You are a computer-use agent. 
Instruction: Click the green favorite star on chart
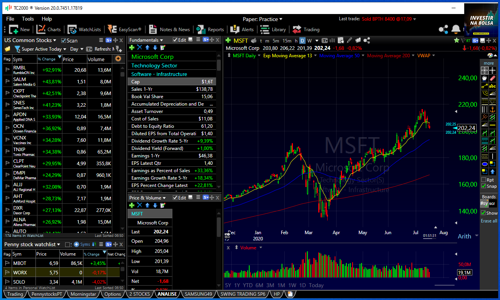tap(456, 40)
